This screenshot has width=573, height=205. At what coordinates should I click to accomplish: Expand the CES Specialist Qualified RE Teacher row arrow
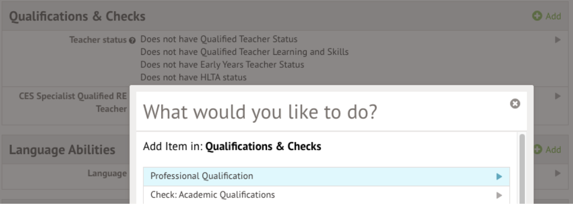click(x=557, y=96)
